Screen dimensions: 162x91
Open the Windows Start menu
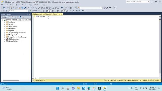58,88
